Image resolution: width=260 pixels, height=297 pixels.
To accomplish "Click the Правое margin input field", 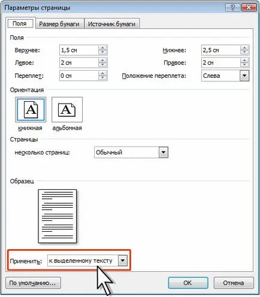I will pos(221,63).
